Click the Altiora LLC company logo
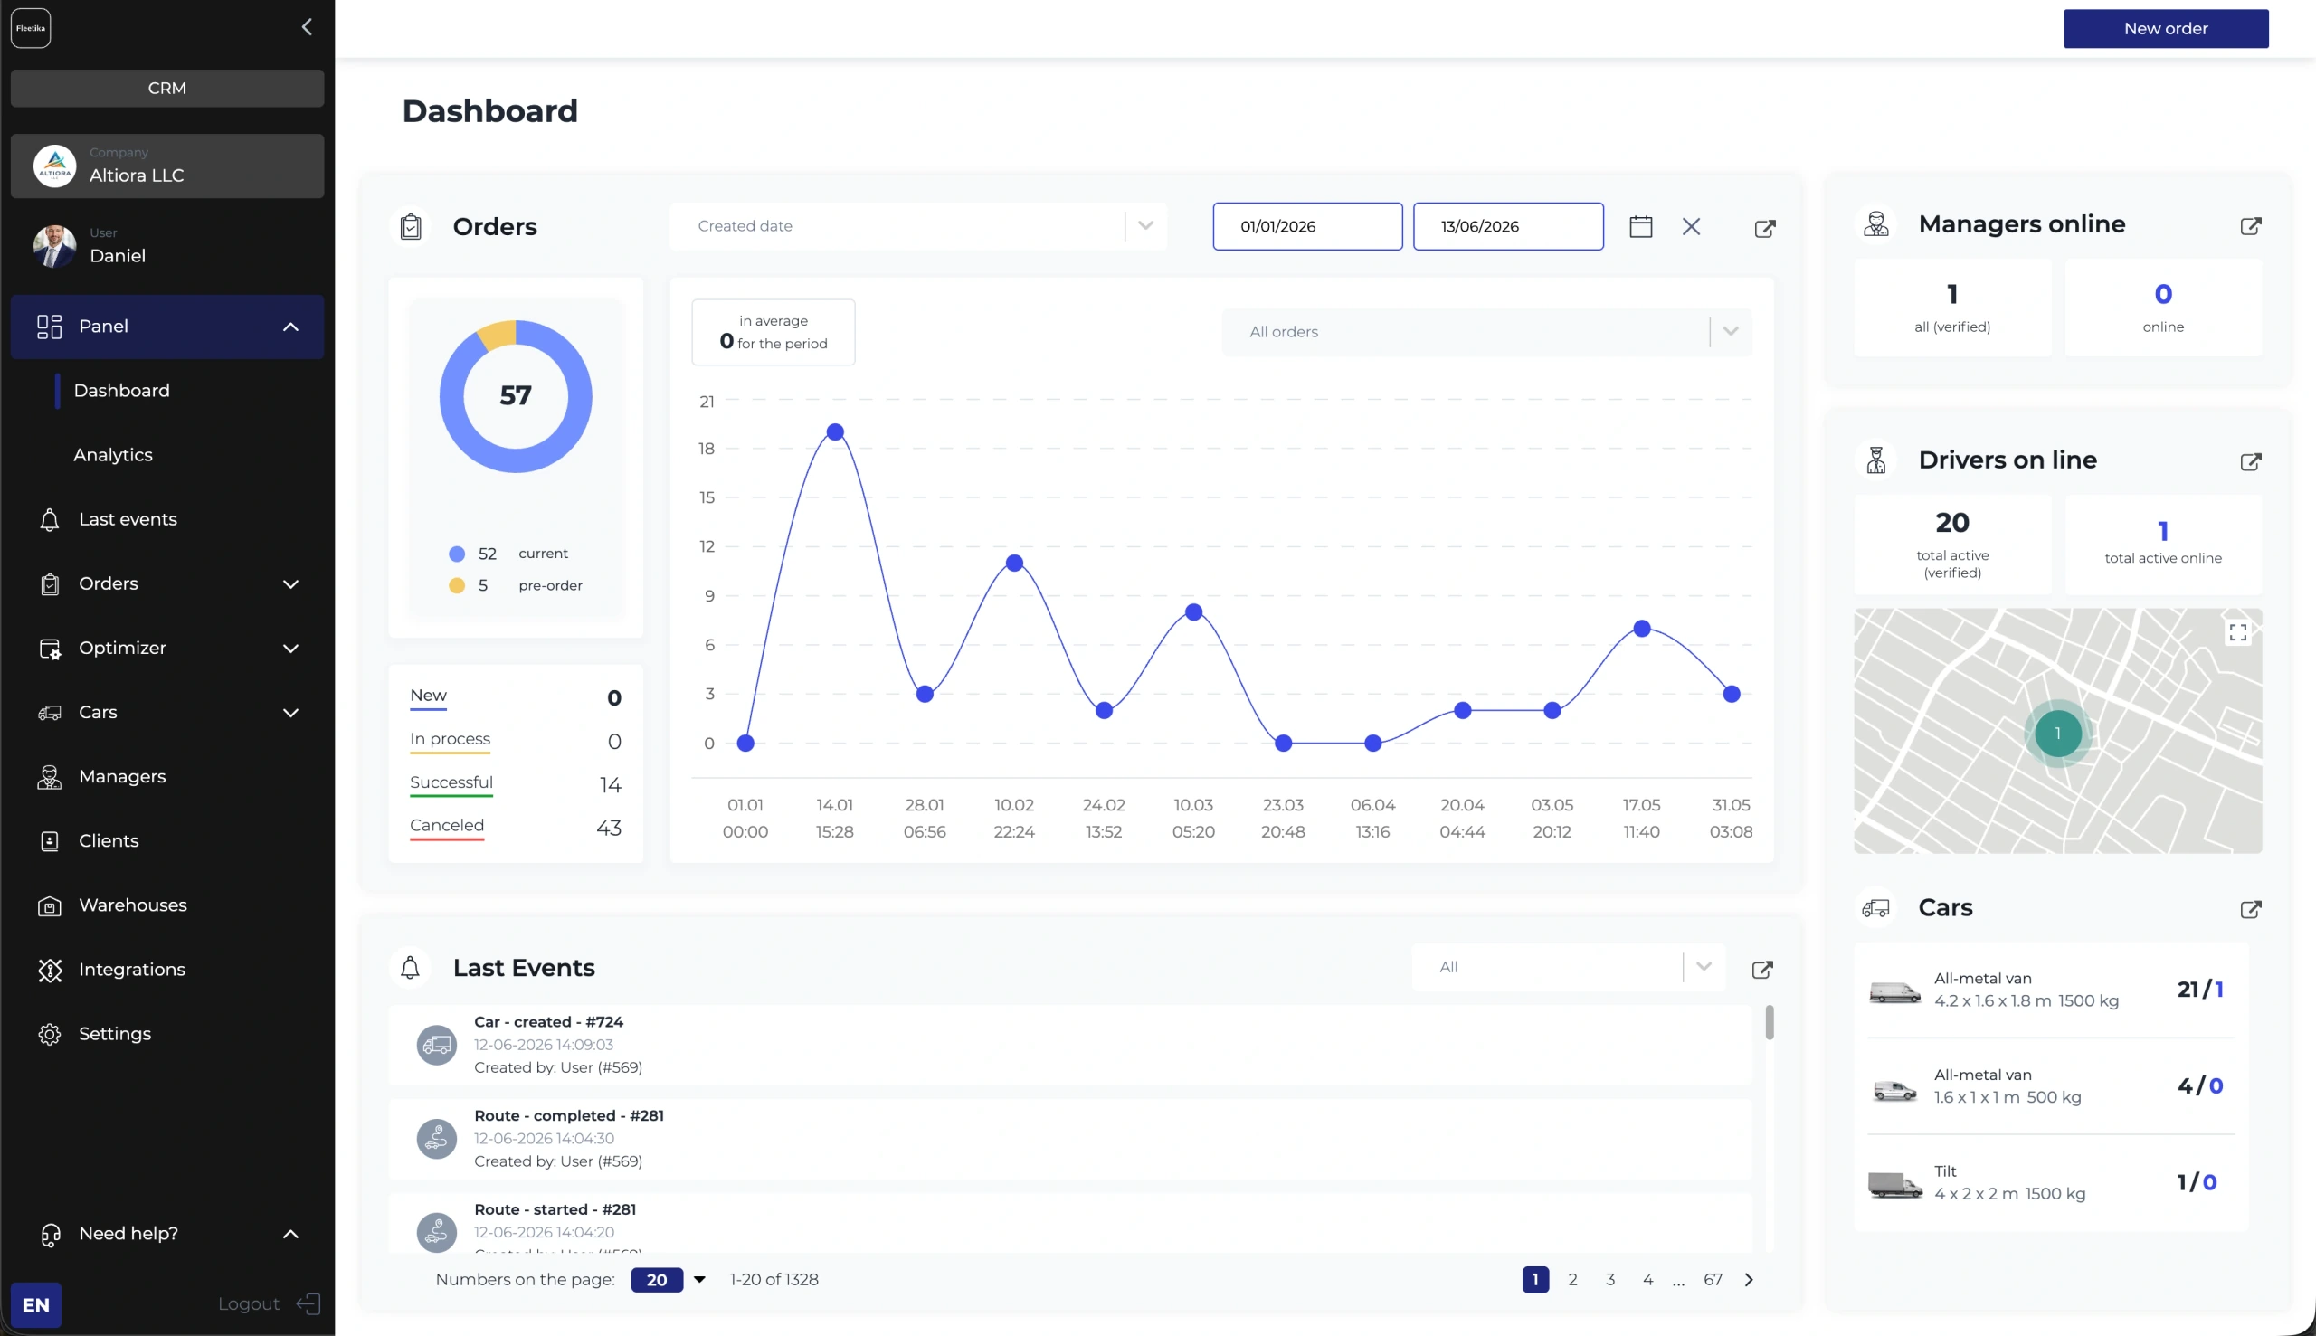This screenshot has height=1336, width=2316. click(x=54, y=166)
